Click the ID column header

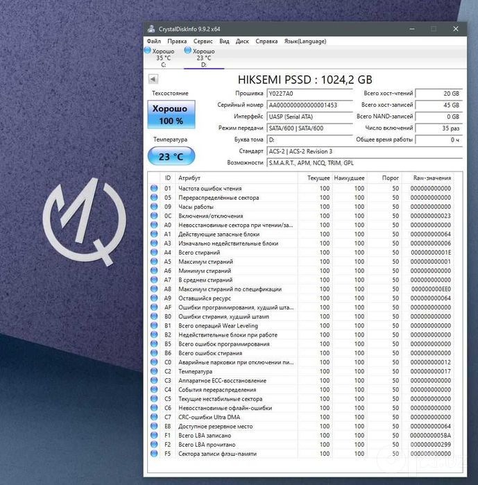coord(168,178)
